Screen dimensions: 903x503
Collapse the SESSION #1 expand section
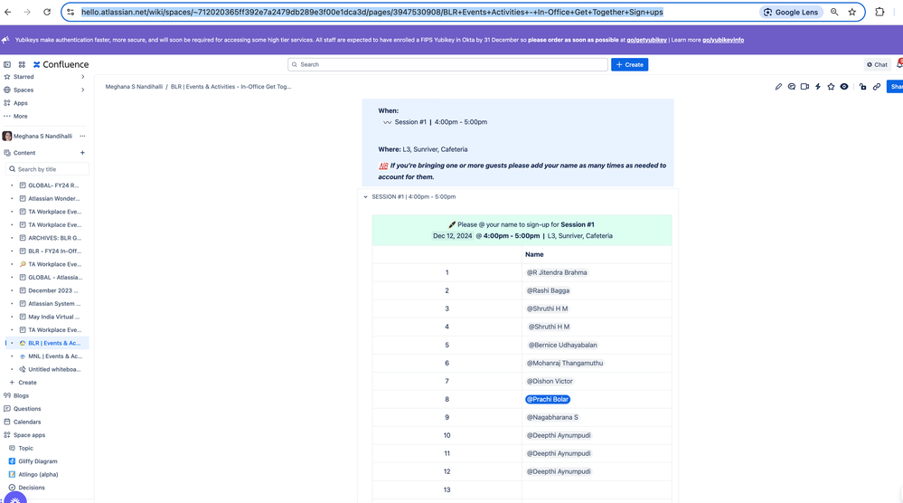[x=366, y=197]
